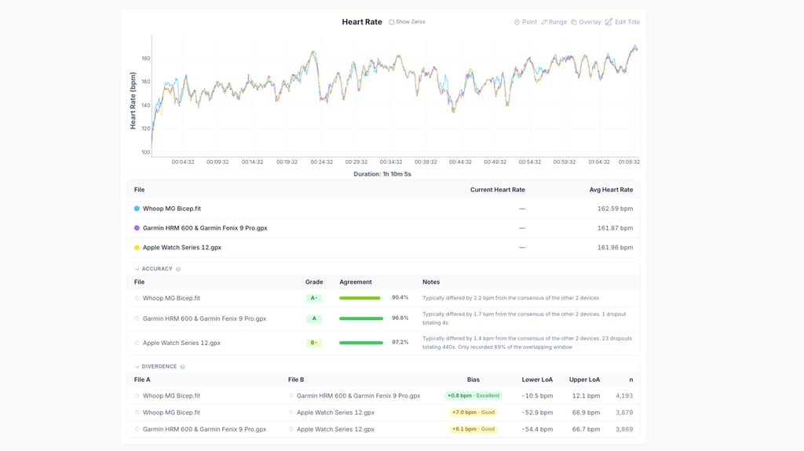Star File B Apple Watch in the +6.1 bpm row
The width and height of the screenshot is (804, 451).
coord(291,429)
